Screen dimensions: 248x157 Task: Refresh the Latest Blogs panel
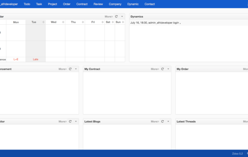[162, 121]
